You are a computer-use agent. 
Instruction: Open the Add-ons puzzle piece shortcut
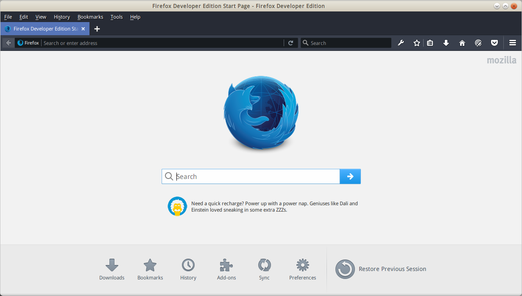coord(226,269)
